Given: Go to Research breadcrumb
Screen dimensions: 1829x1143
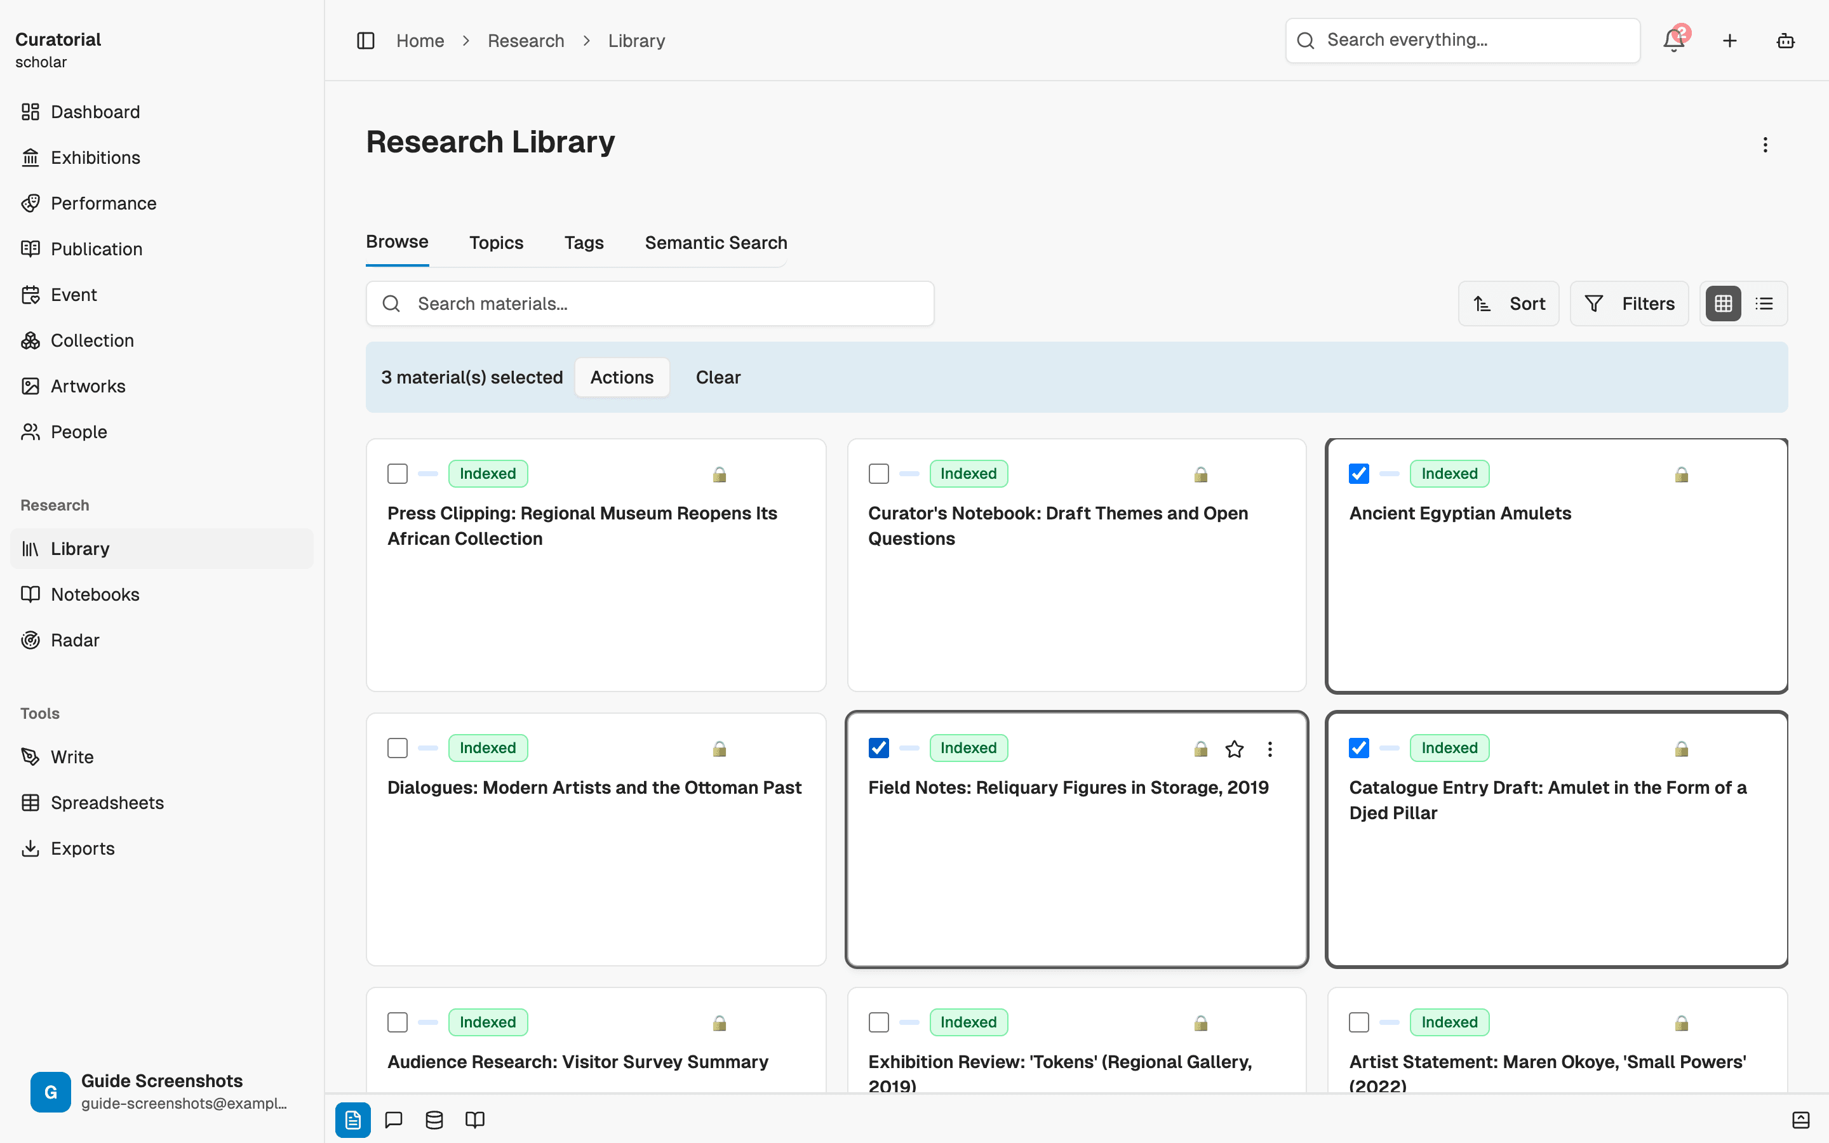Looking at the screenshot, I should point(526,41).
